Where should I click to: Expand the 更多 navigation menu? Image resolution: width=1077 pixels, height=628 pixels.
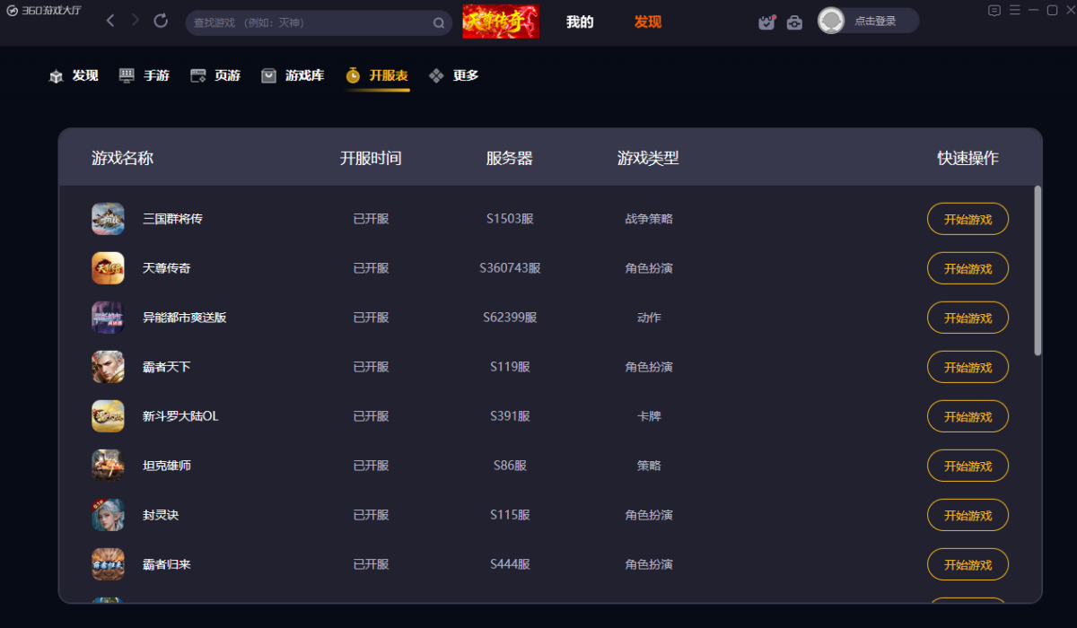click(454, 76)
